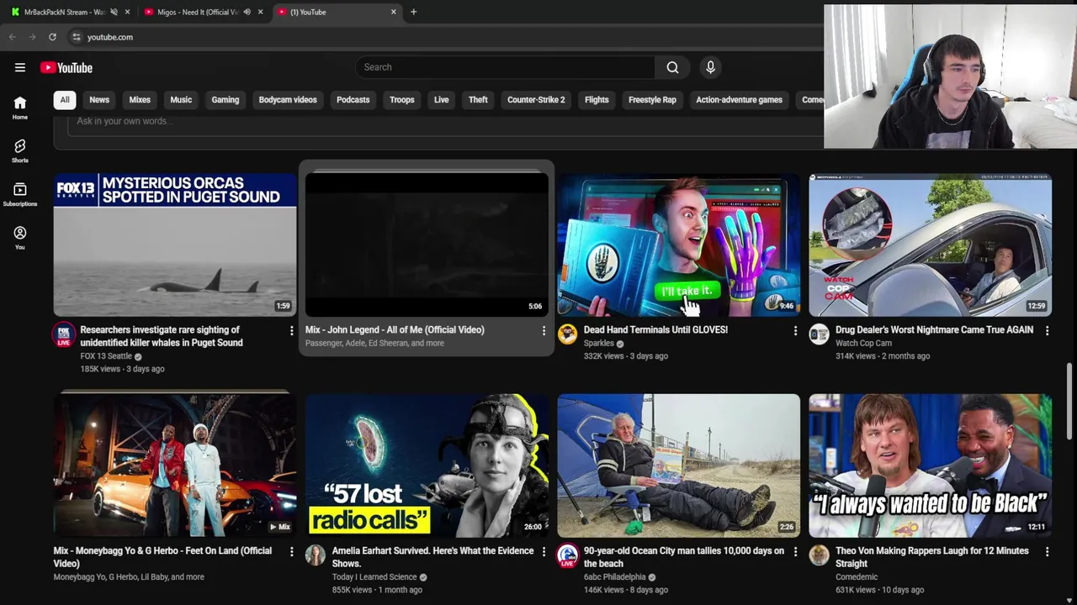Image resolution: width=1077 pixels, height=605 pixels.
Task: Select the Theft filter chip
Action: point(478,100)
